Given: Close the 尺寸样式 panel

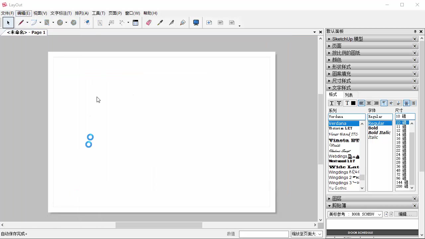Looking at the screenshot, I should click(415, 81).
